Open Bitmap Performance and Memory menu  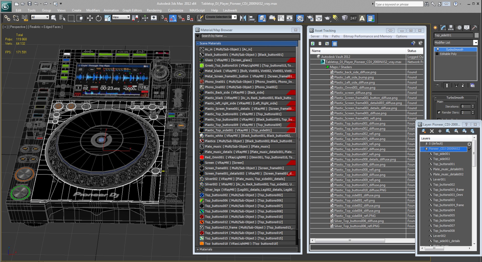[368, 36]
